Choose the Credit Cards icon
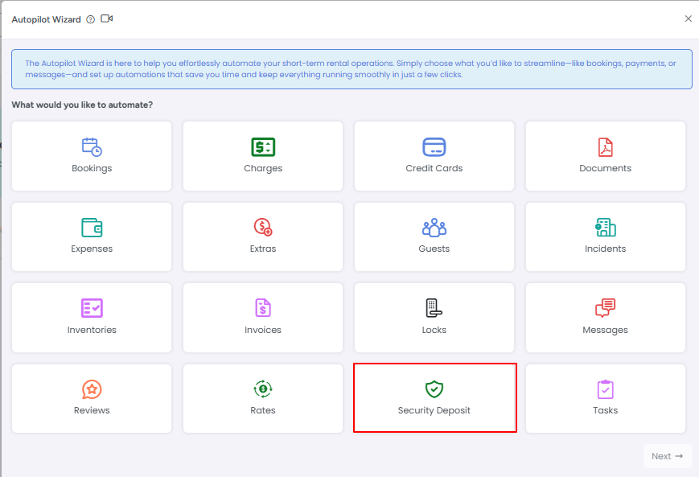 point(434,147)
